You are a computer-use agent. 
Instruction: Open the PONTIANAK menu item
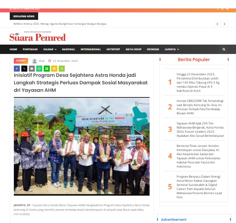[x=30, y=49]
